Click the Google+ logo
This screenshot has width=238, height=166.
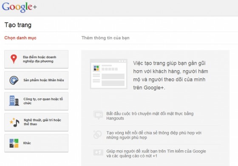click(x=19, y=7)
